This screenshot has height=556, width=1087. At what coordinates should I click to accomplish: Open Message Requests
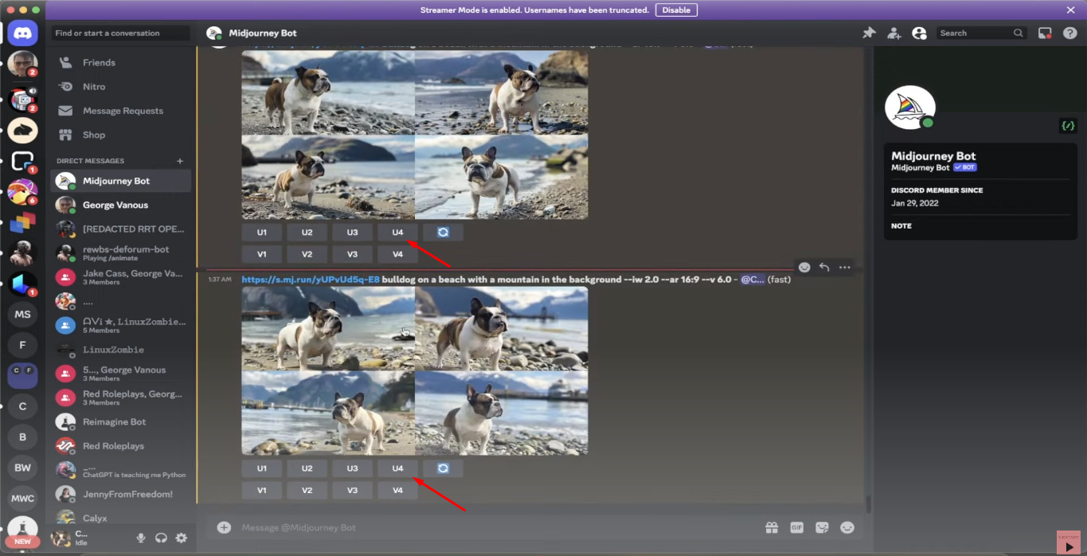[121, 111]
